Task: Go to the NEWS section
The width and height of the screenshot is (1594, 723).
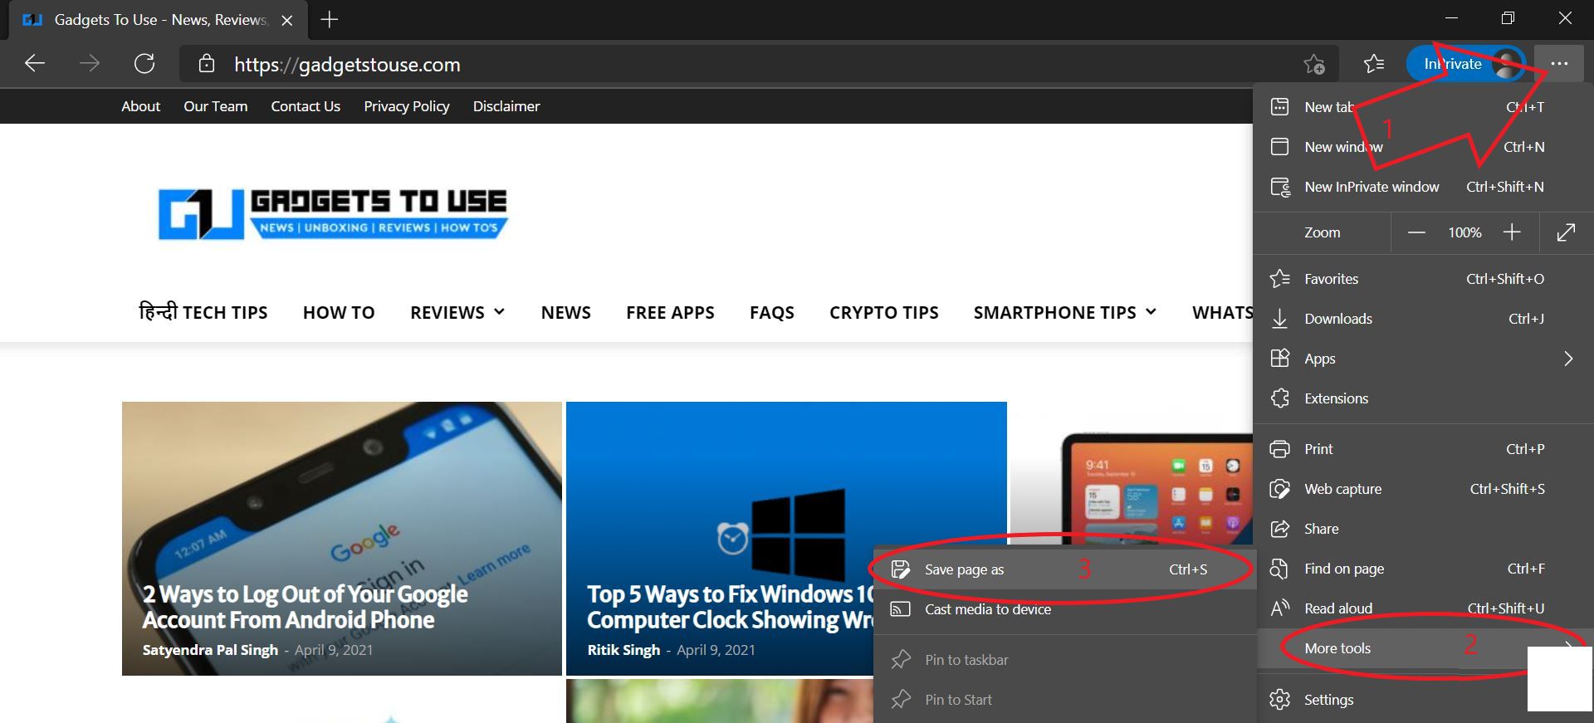Action: pyautogui.click(x=565, y=312)
